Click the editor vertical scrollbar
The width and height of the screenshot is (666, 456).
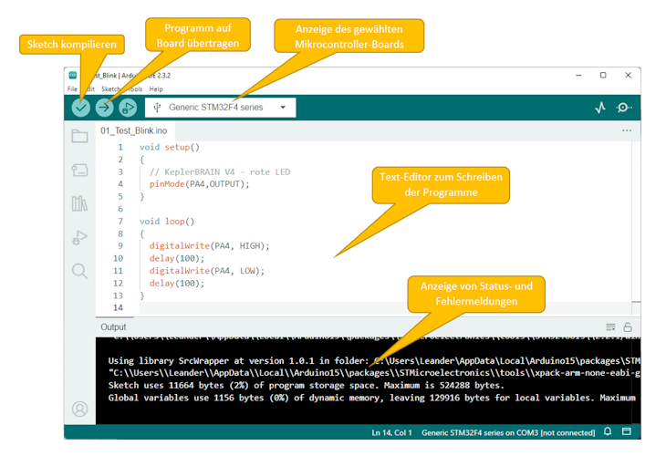tap(636, 229)
